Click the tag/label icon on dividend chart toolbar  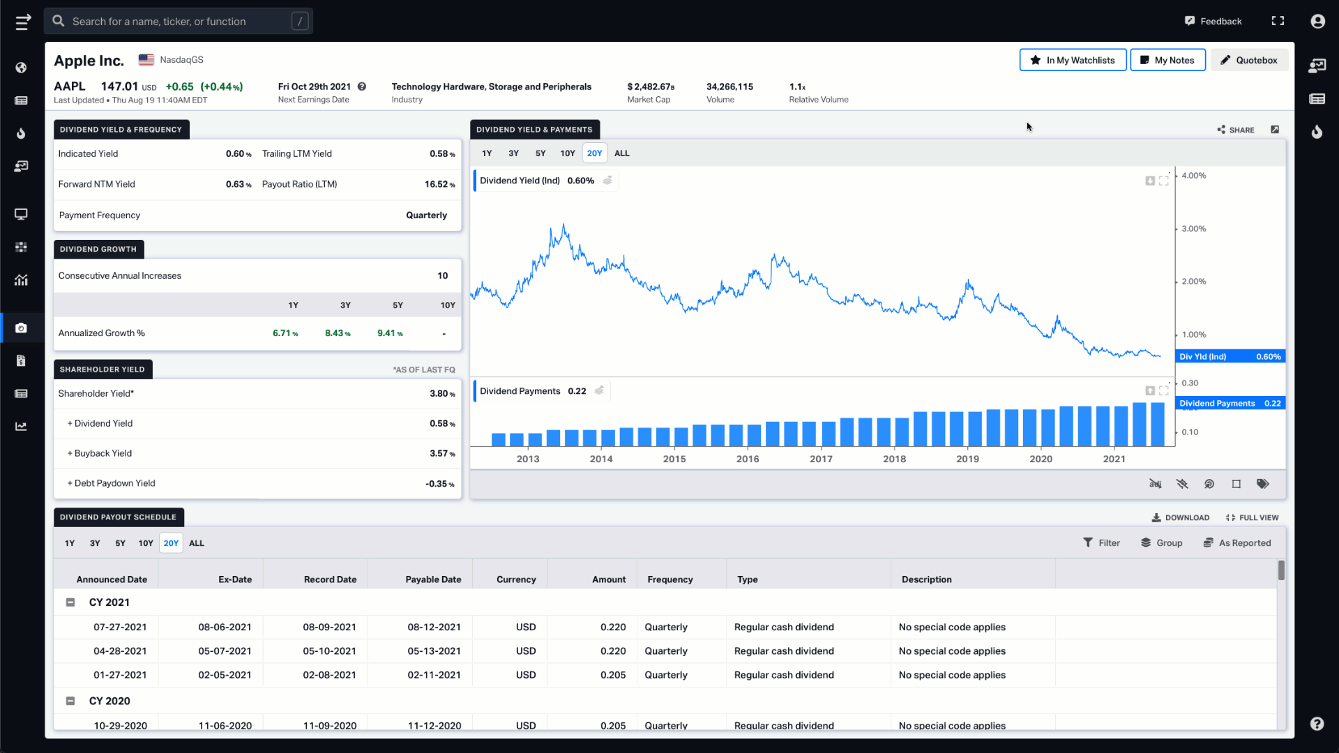[x=1263, y=482]
